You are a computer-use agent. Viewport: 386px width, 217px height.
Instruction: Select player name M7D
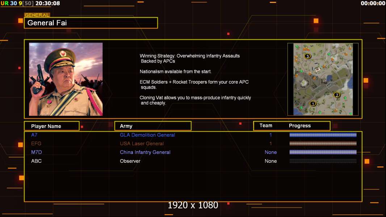click(37, 152)
